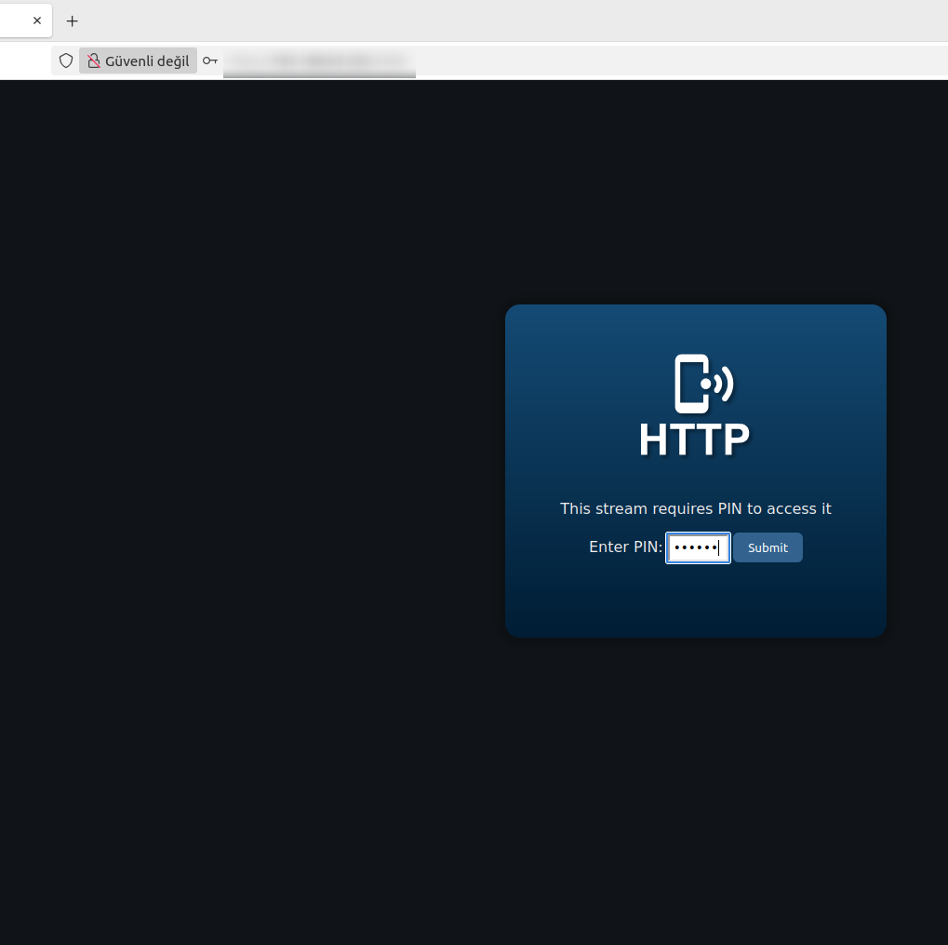Click the phone outline in the logo
The width and height of the screenshot is (948, 945).
pos(689,383)
